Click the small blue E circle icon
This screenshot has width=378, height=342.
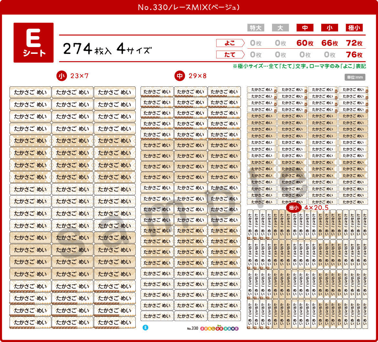pos(145,327)
